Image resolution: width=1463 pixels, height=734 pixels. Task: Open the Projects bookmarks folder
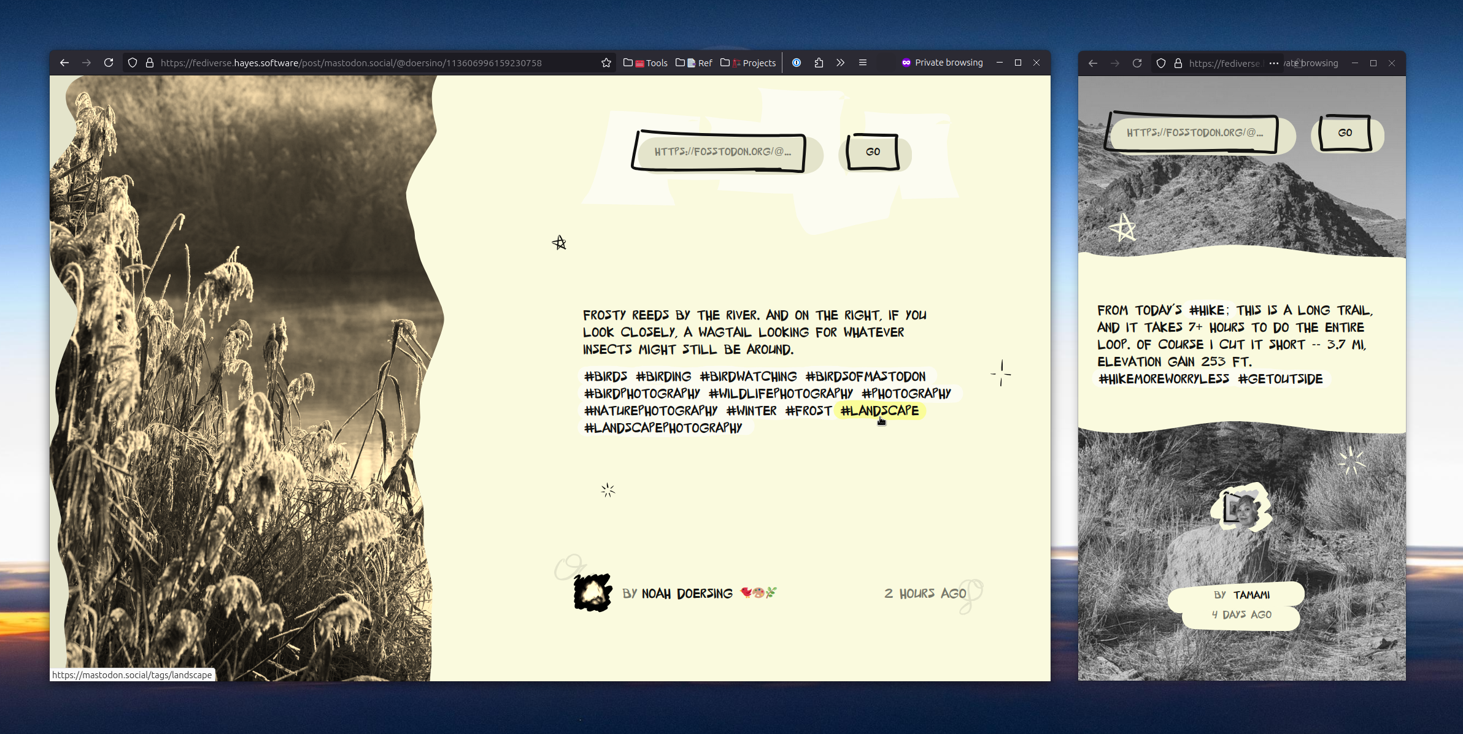pos(748,63)
